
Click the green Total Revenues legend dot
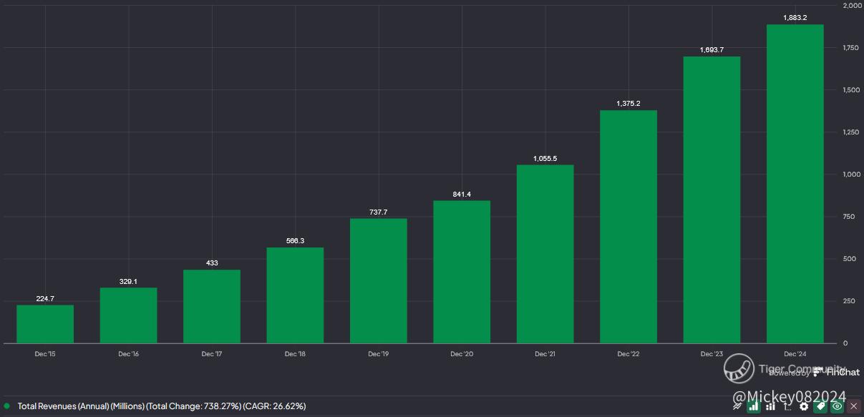click(x=6, y=406)
